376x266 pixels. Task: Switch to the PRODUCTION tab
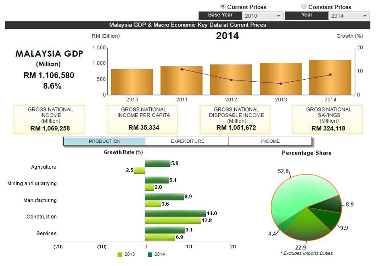pyautogui.click(x=105, y=141)
